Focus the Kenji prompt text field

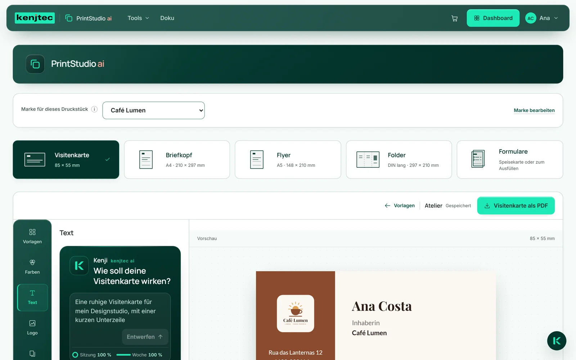120,311
